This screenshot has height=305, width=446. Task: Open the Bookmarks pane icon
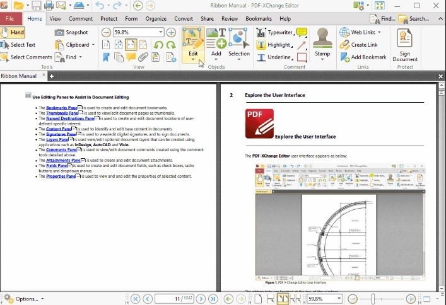click(x=106, y=57)
